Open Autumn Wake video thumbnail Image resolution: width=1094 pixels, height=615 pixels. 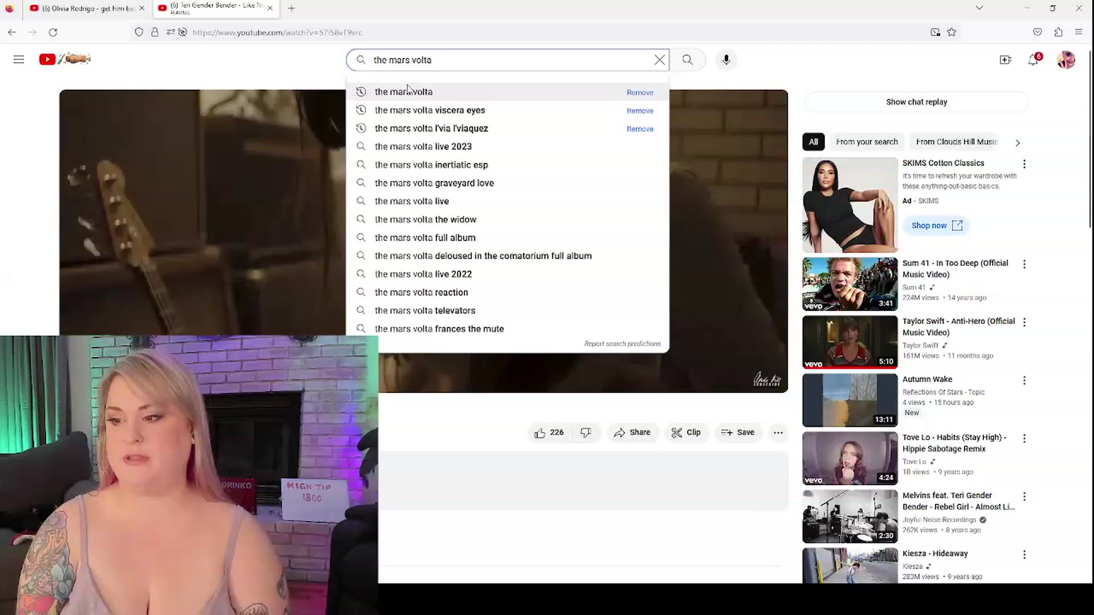click(x=850, y=400)
